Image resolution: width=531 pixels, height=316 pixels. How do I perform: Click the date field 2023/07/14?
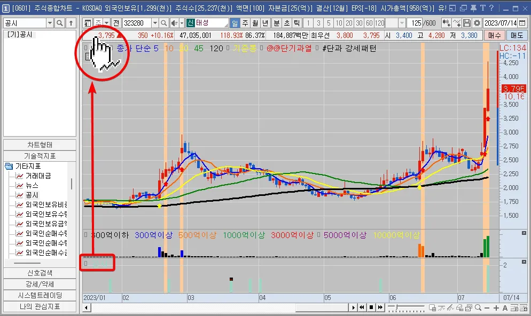click(x=501, y=23)
